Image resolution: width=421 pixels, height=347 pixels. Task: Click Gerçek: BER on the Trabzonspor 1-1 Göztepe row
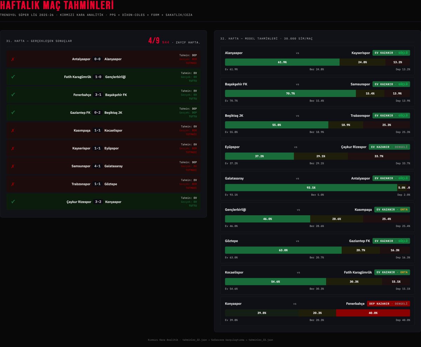pyautogui.click(x=188, y=184)
